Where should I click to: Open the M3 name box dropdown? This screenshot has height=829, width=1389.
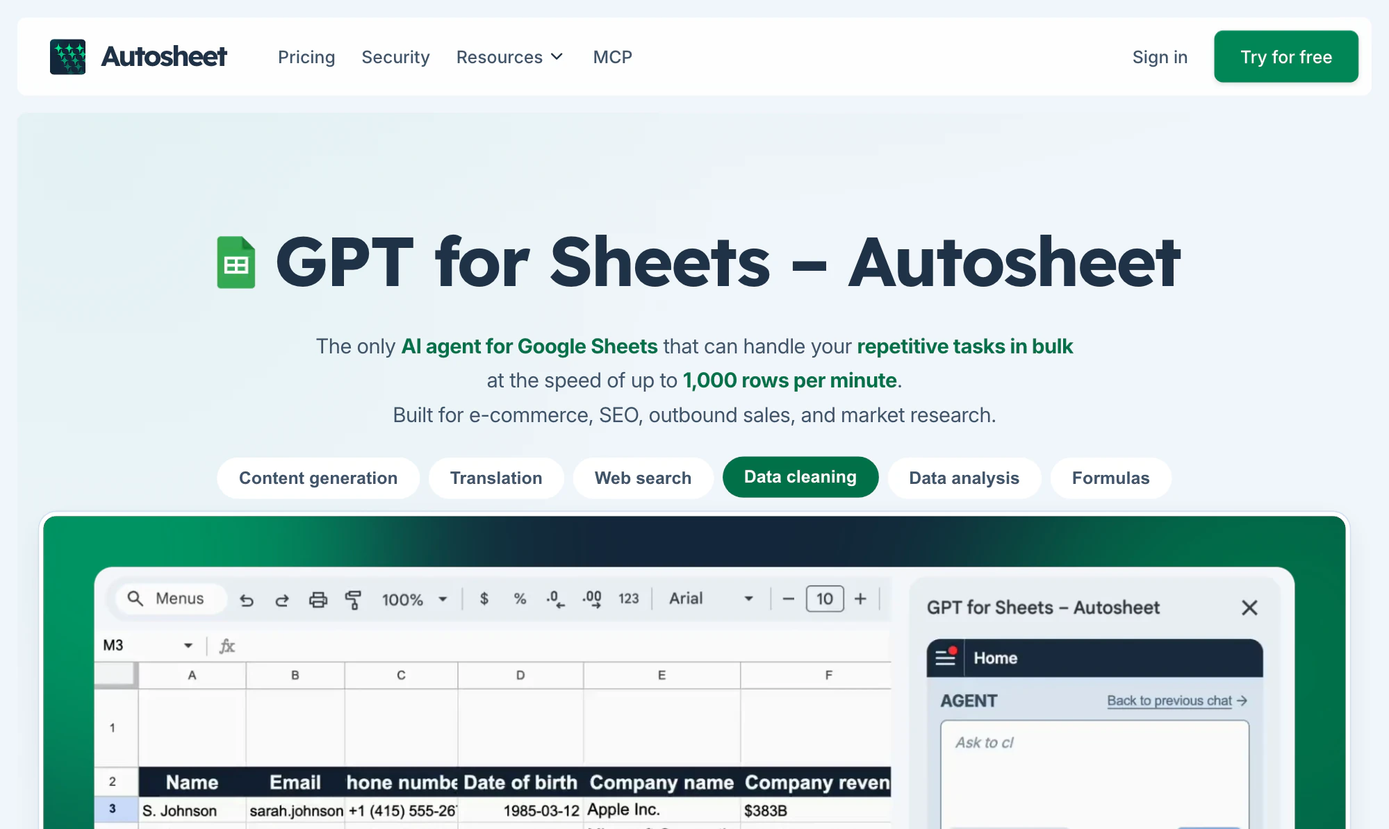pyautogui.click(x=188, y=646)
